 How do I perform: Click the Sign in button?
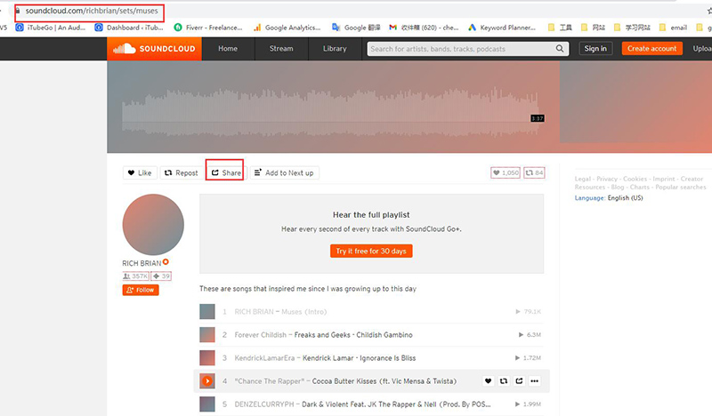pos(595,49)
